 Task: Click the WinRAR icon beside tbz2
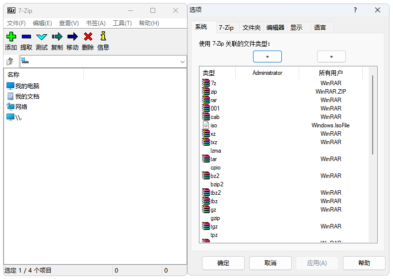coord(206,193)
